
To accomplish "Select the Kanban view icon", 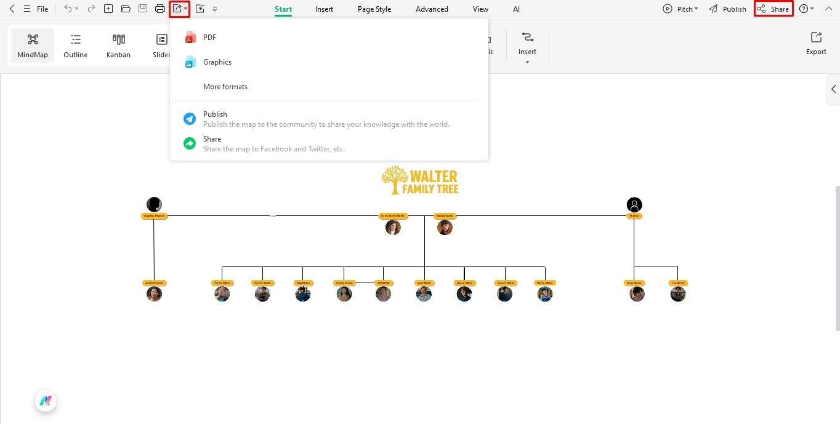I will click(x=118, y=44).
